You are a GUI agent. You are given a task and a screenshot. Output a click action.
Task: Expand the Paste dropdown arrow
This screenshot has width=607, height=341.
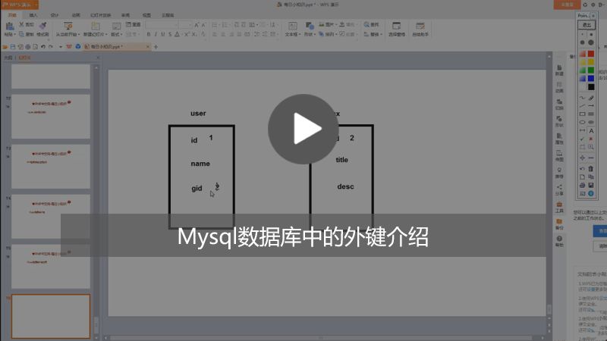click(x=14, y=34)
